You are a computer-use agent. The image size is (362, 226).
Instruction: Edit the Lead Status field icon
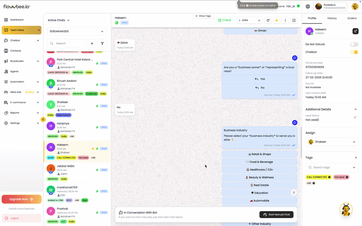pyautogui.click(x=355, y=118)
